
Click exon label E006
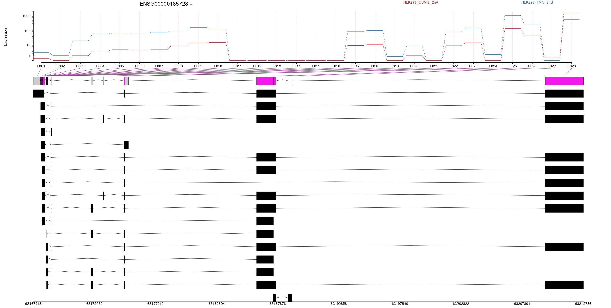pyautogui.click(x=139, y=66)
